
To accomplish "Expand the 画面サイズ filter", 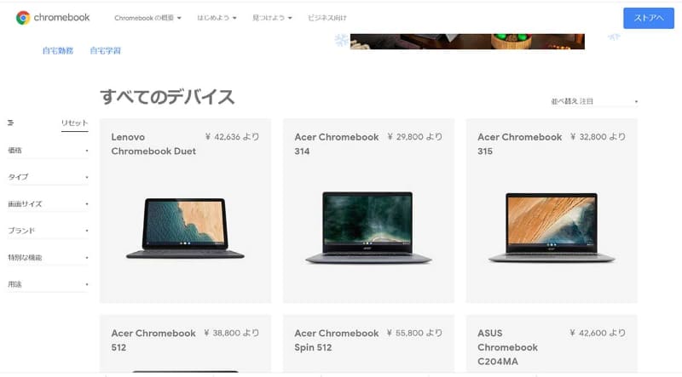I will 48,203.
